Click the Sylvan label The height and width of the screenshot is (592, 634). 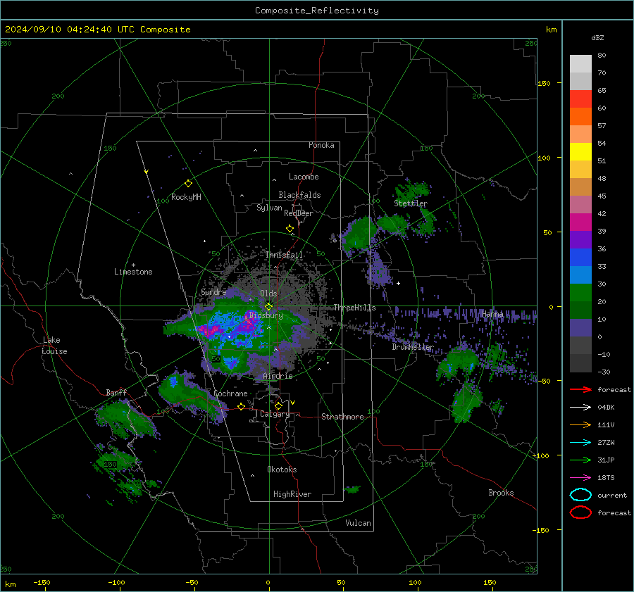269,208
